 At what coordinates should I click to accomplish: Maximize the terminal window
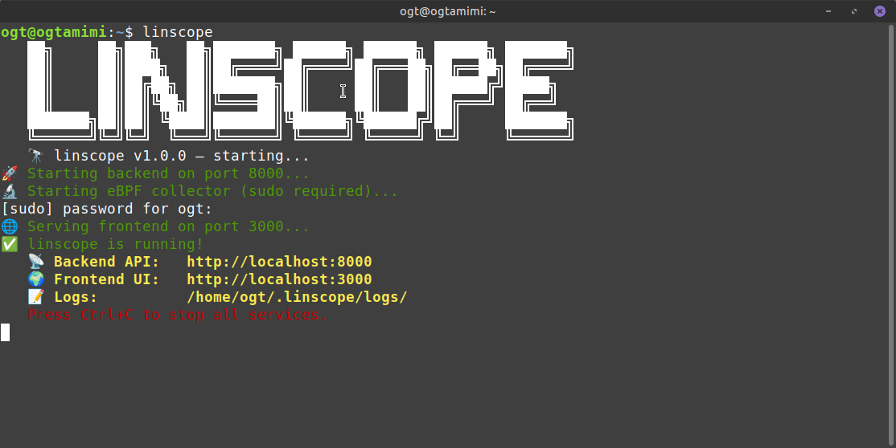854,11
